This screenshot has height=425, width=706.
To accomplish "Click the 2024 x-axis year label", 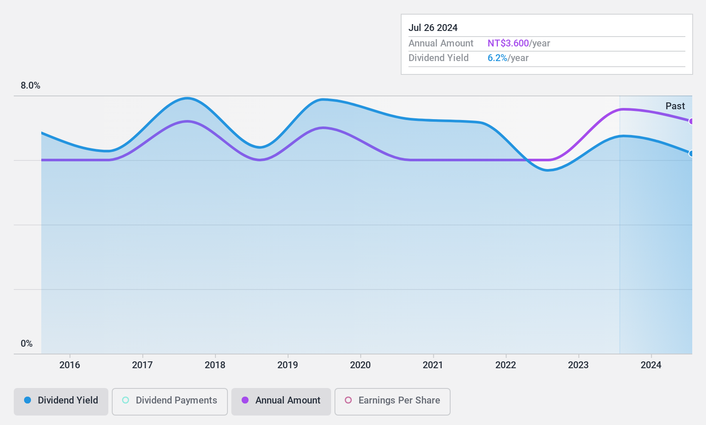I will (651, 365).
